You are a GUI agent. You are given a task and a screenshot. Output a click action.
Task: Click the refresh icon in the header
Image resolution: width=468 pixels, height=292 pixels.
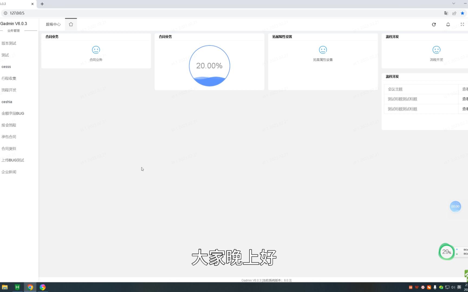tap(434, 24)
